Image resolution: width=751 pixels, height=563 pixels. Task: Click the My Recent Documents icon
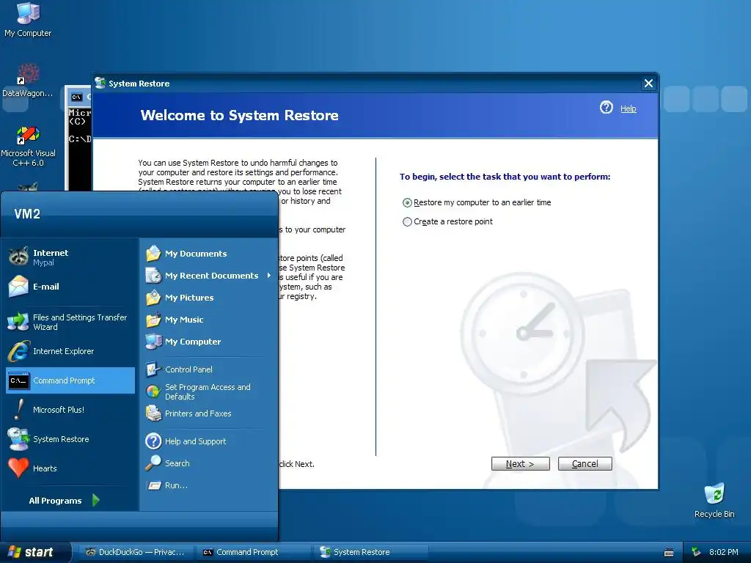point(153,276)
